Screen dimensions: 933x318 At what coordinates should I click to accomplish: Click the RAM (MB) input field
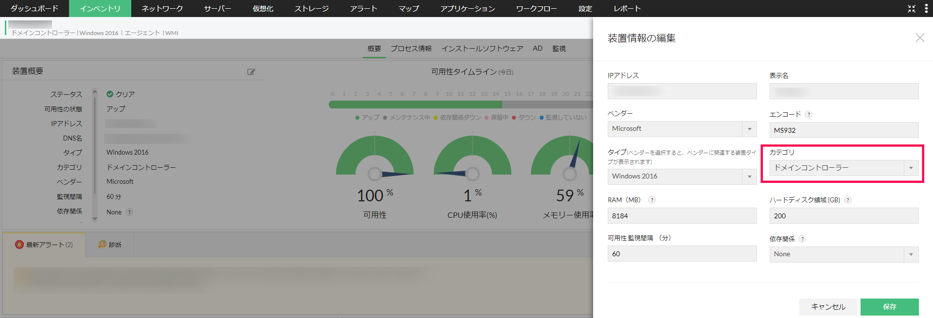[682, 215]
